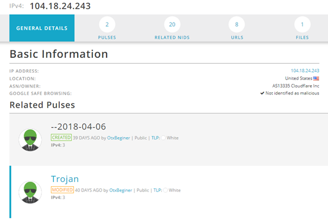
Task: Click the avatar of the --2018-04-06 pulse
Action: [30, 140]
